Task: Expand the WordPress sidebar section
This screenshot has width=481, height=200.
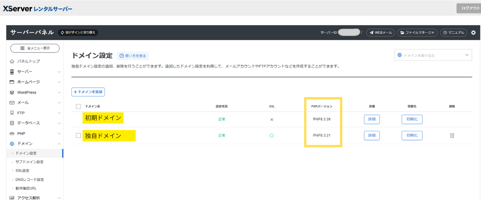Action: (34, 92)
